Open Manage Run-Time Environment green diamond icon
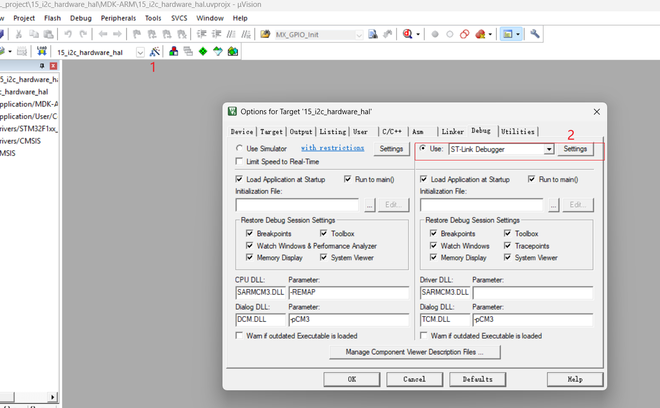The image size is (660, 408). pyautogui.click(x=203, y=51)
